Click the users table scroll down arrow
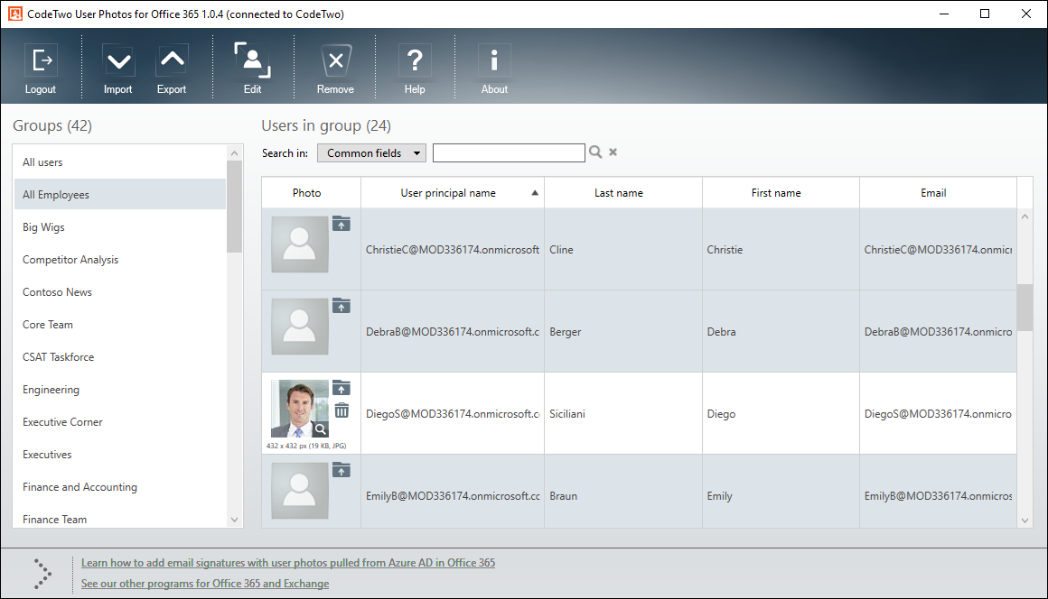 tap(1025, 521)
